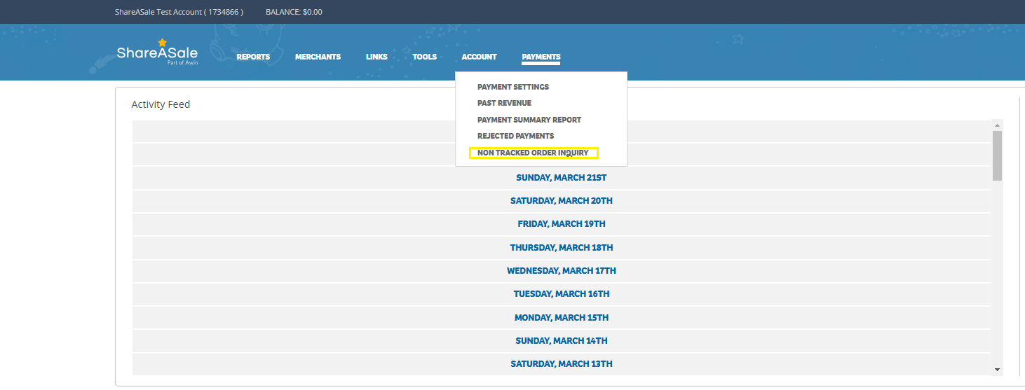Collapse the Payments menu in navigation bar
This screenshot has width=1025, height=390.
click(541, 57)
